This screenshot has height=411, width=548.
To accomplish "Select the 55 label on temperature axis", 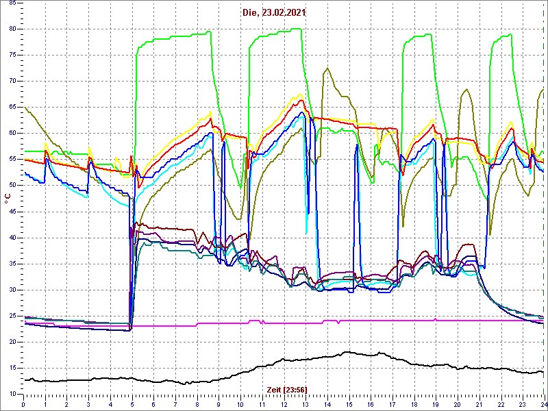I will (12, 160).
